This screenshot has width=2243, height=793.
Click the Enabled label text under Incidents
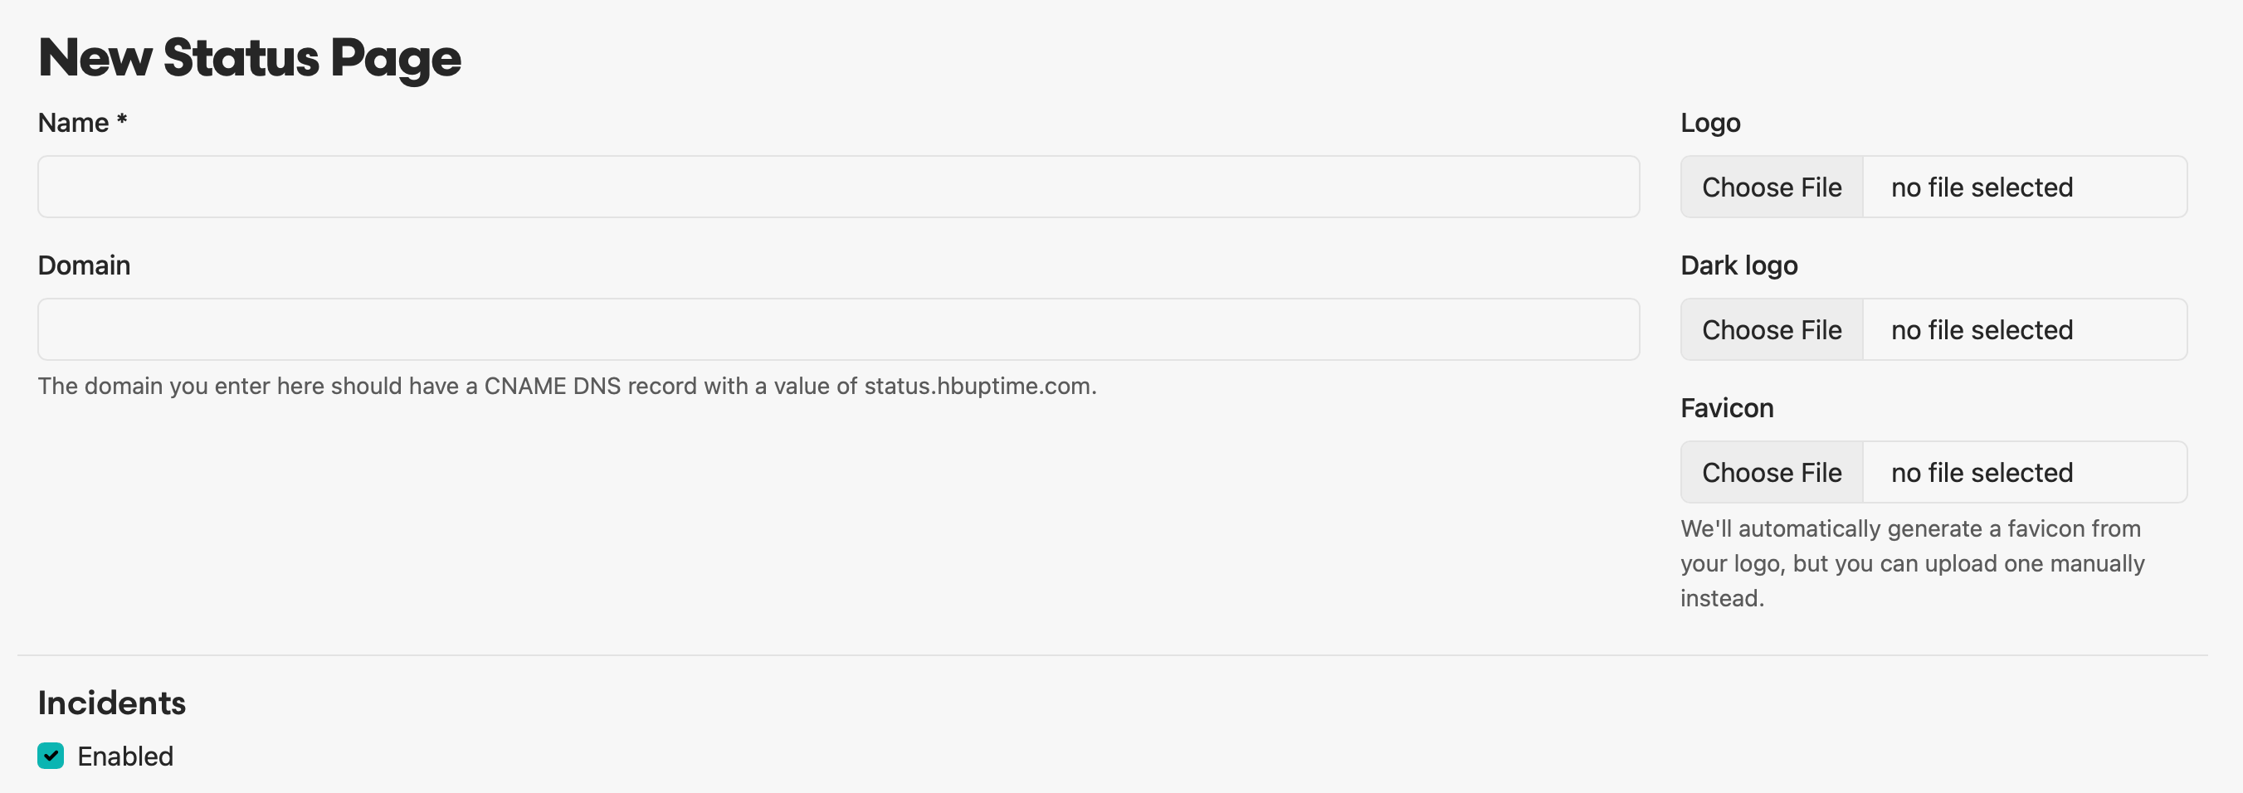(125, 757)
